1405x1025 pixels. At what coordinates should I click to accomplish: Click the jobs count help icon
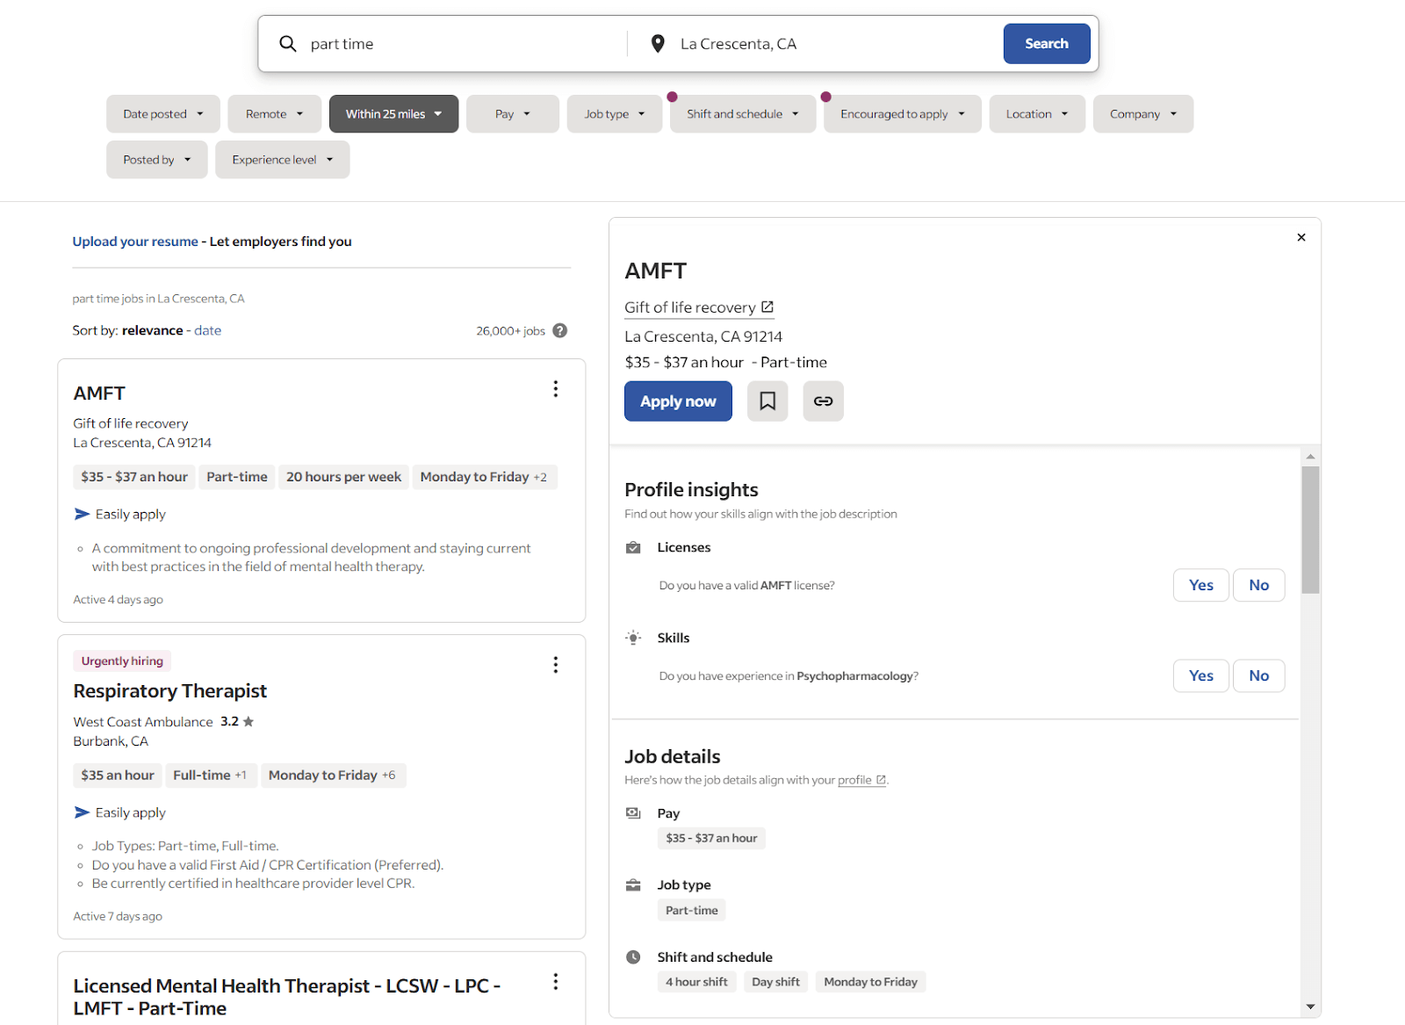pos(559,330)
